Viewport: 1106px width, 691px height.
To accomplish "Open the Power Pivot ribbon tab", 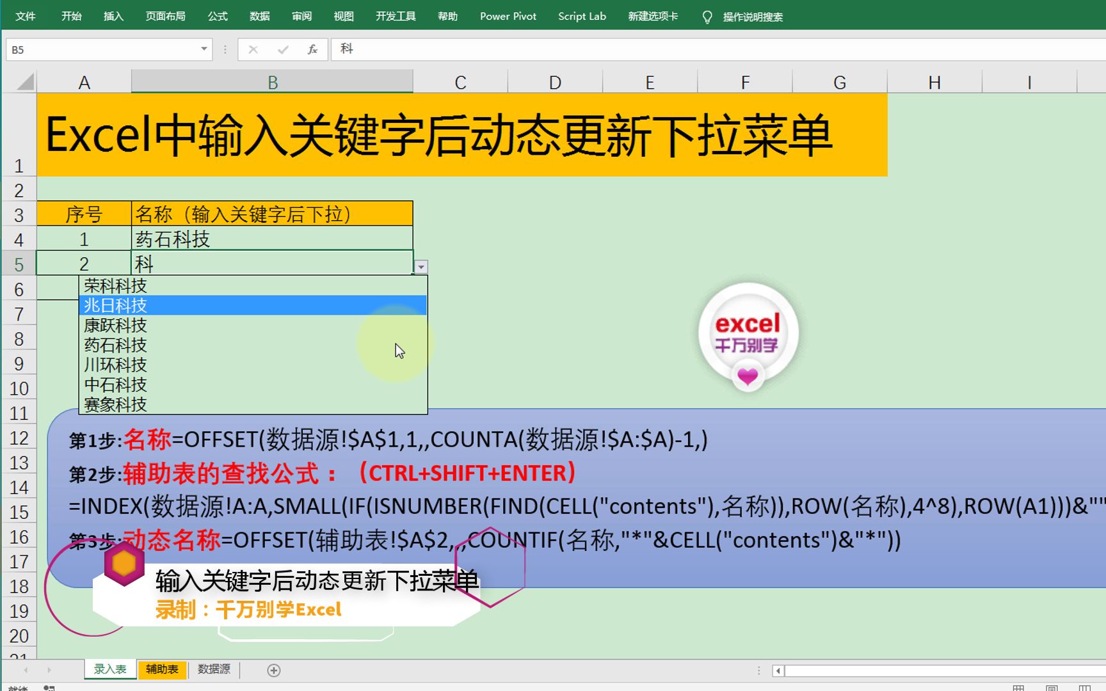I will (508, 17).
